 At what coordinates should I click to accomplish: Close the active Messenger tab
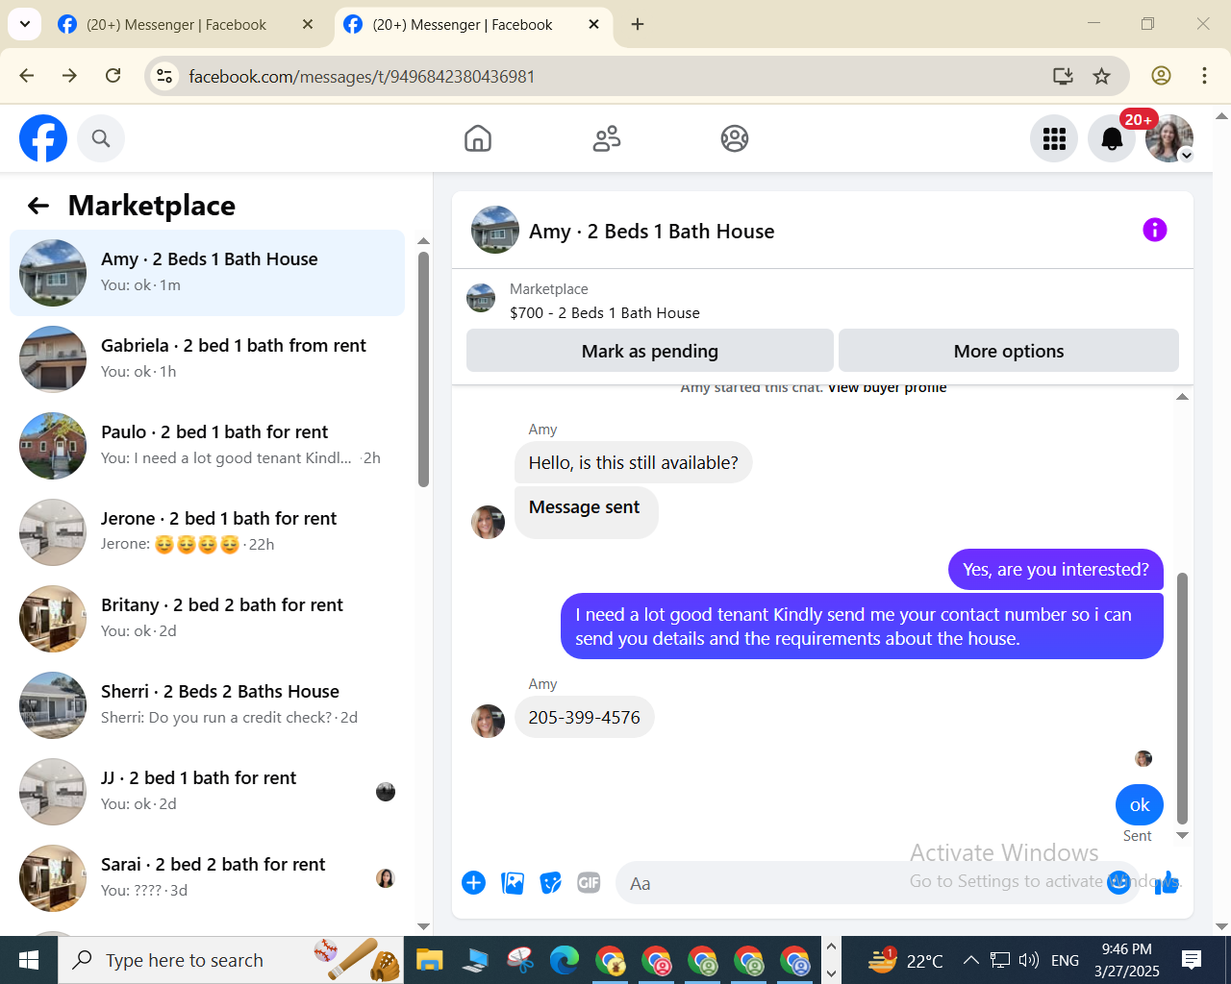pos(594,25)
